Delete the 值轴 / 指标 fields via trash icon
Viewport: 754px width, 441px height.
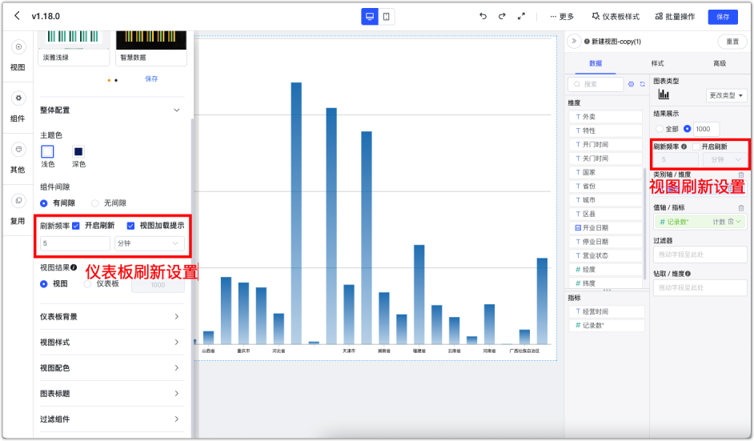[x=741, y=208]
